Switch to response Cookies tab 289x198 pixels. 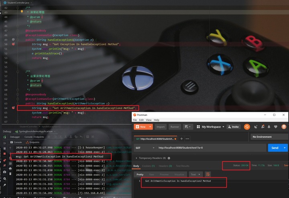(149, 166)
